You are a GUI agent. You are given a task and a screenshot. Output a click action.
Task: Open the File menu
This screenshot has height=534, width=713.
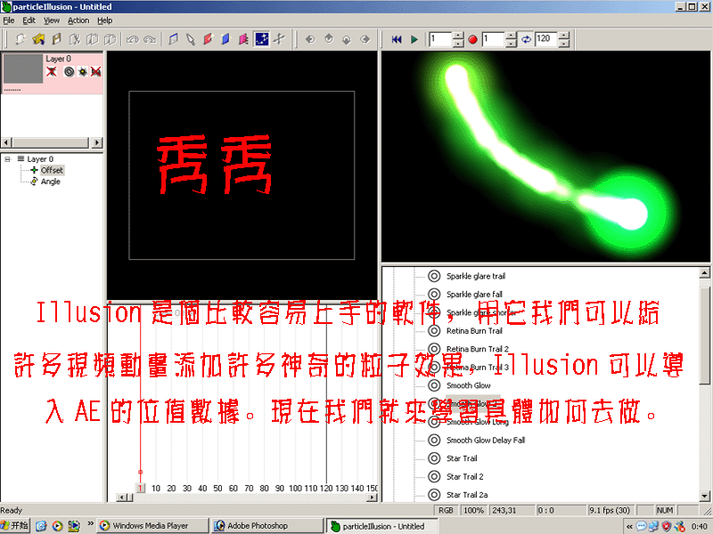tap(9, 20)
